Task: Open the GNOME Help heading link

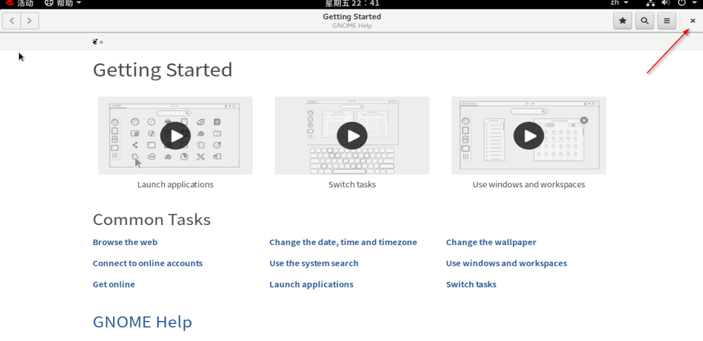Action: 142,322
